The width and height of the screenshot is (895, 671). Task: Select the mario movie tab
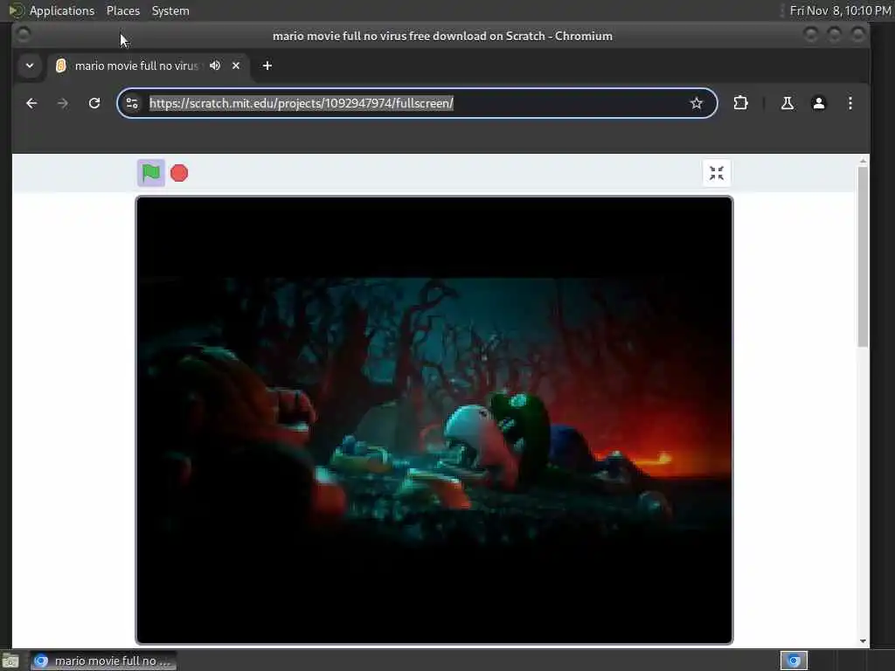pyautogui.click(x=149, y=66)
